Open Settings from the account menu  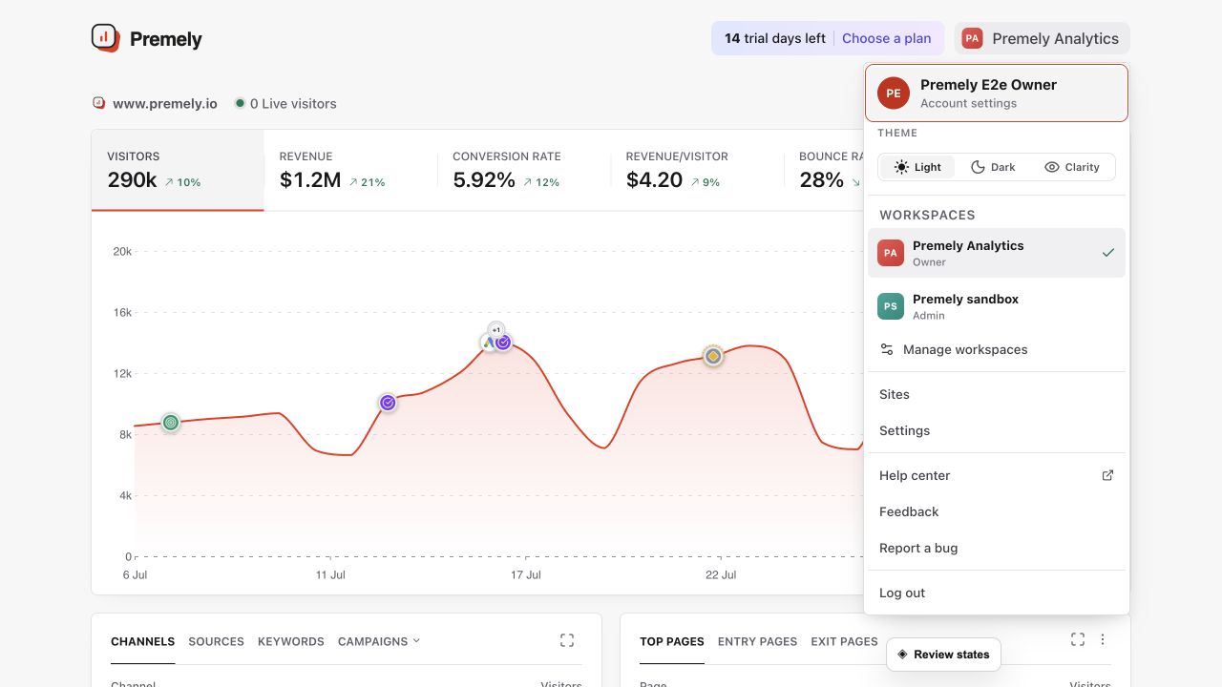pyautogui.click(x=997, y=430)
